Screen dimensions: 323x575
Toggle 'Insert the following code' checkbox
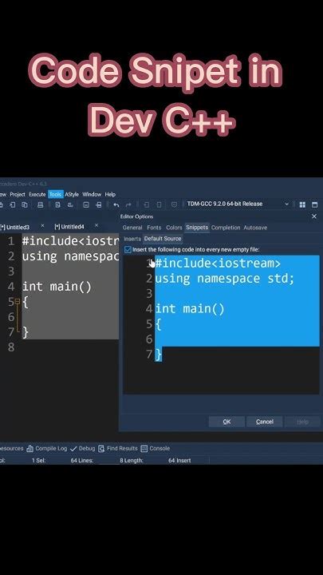(x=128, y=250)
